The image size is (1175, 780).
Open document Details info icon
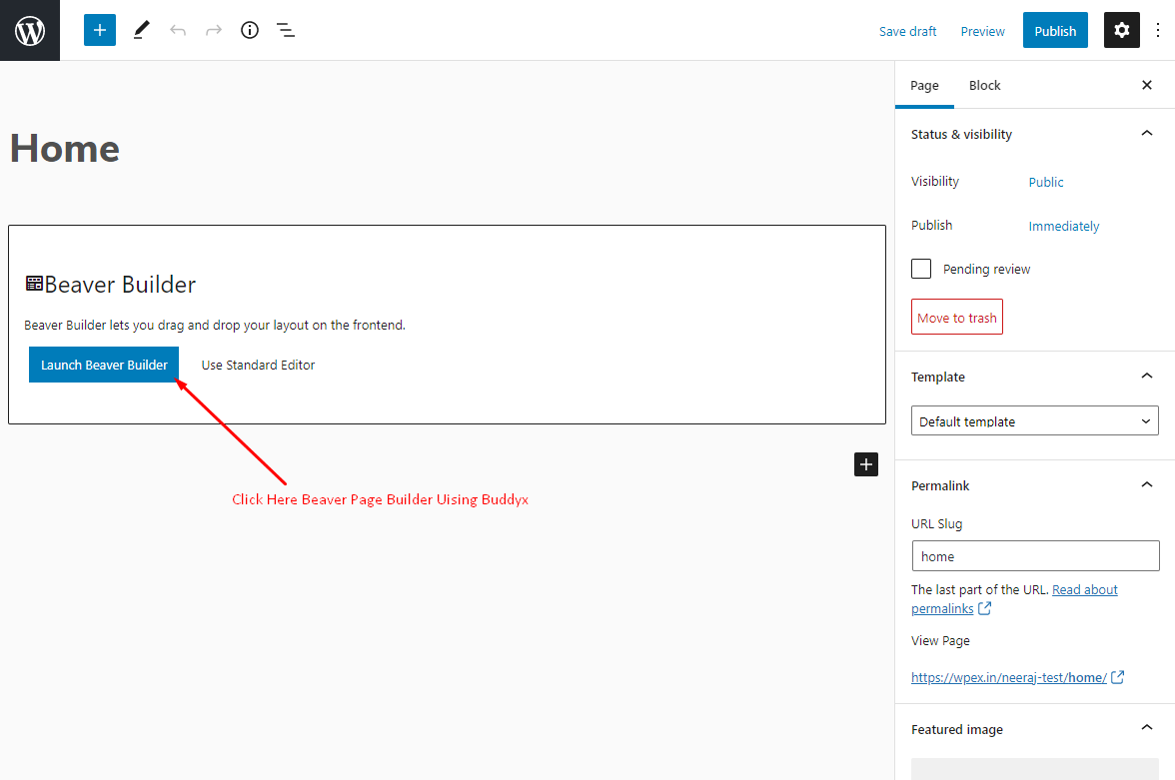pyautogui.click(x=250, y=30)
